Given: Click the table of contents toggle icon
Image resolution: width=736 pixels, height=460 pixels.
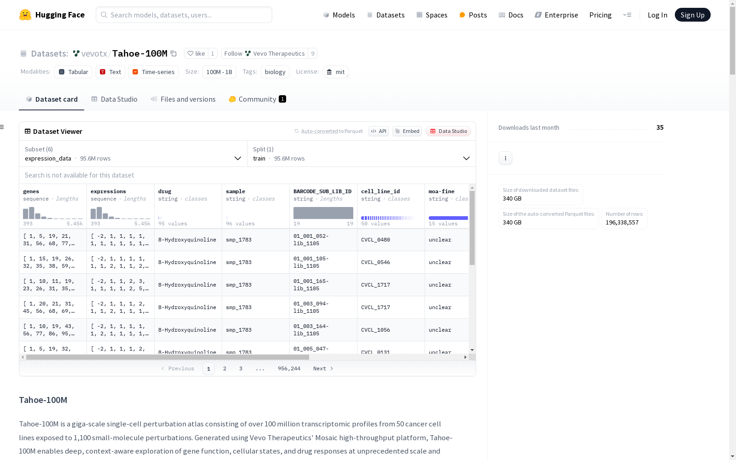Looking at the screenshot, I should tap(2, 127).
